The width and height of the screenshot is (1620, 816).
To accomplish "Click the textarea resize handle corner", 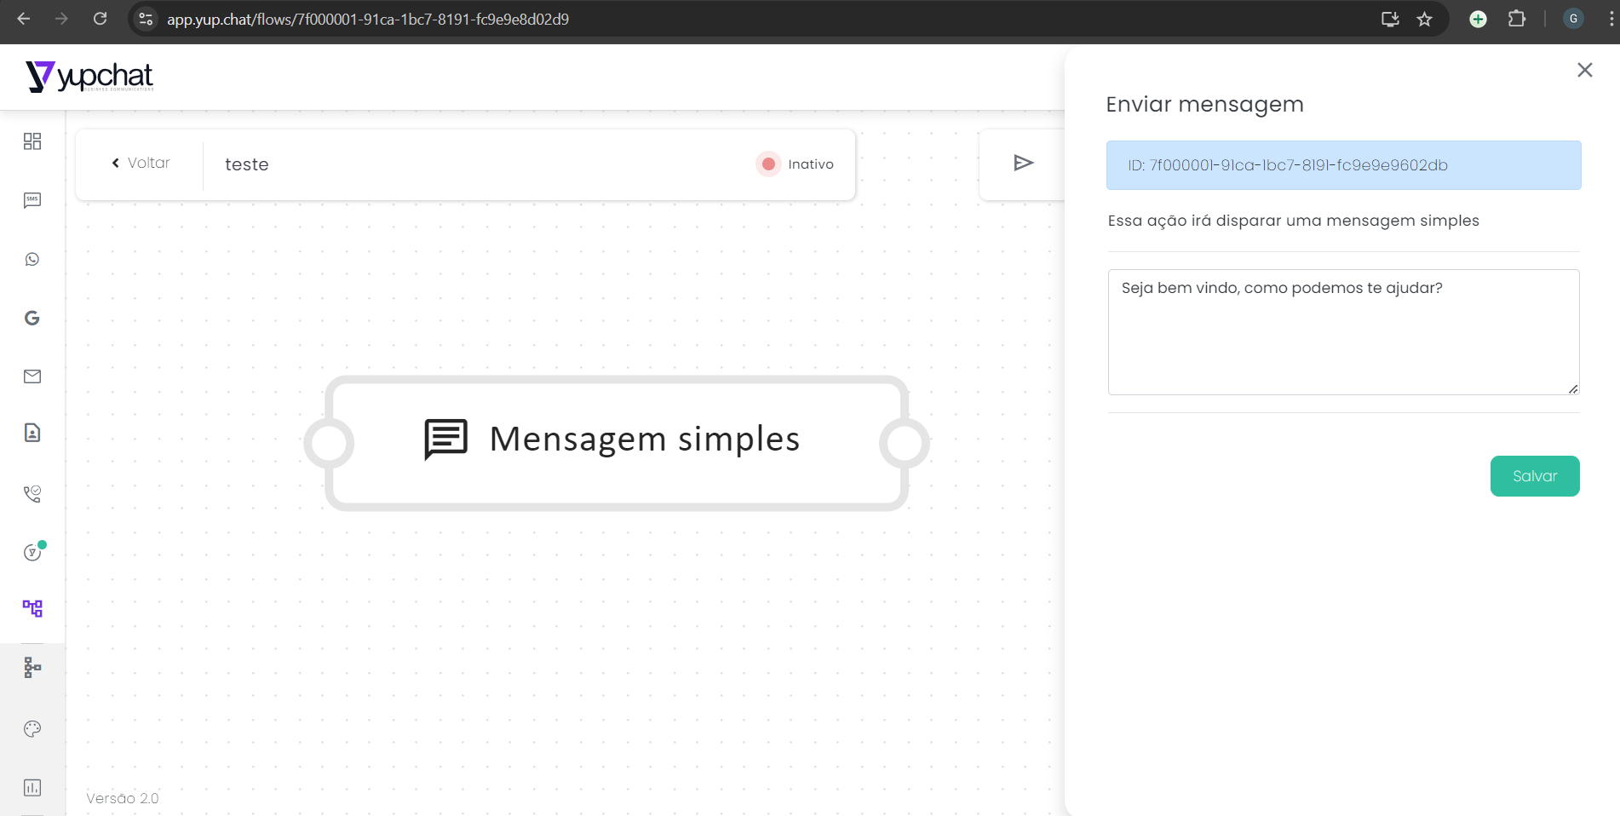I will coord(1573,389).
